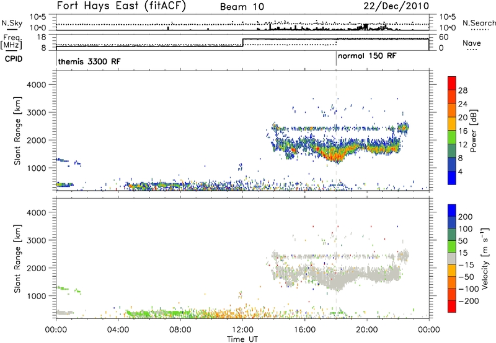Click the 28 value on the power colorbar
Image resolution: width=496 pixels, height=343 pixels.
tap(463, 90)
